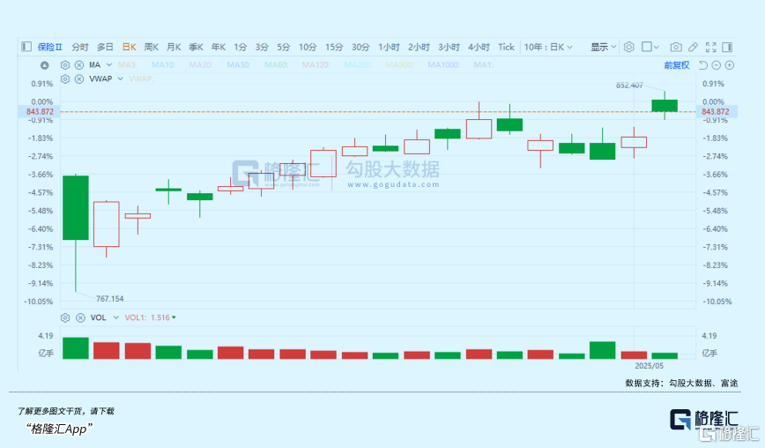This screenshot has height=448, width=765.
Task: Toggle the left sidebar panel icon
Action: (26, 47)
